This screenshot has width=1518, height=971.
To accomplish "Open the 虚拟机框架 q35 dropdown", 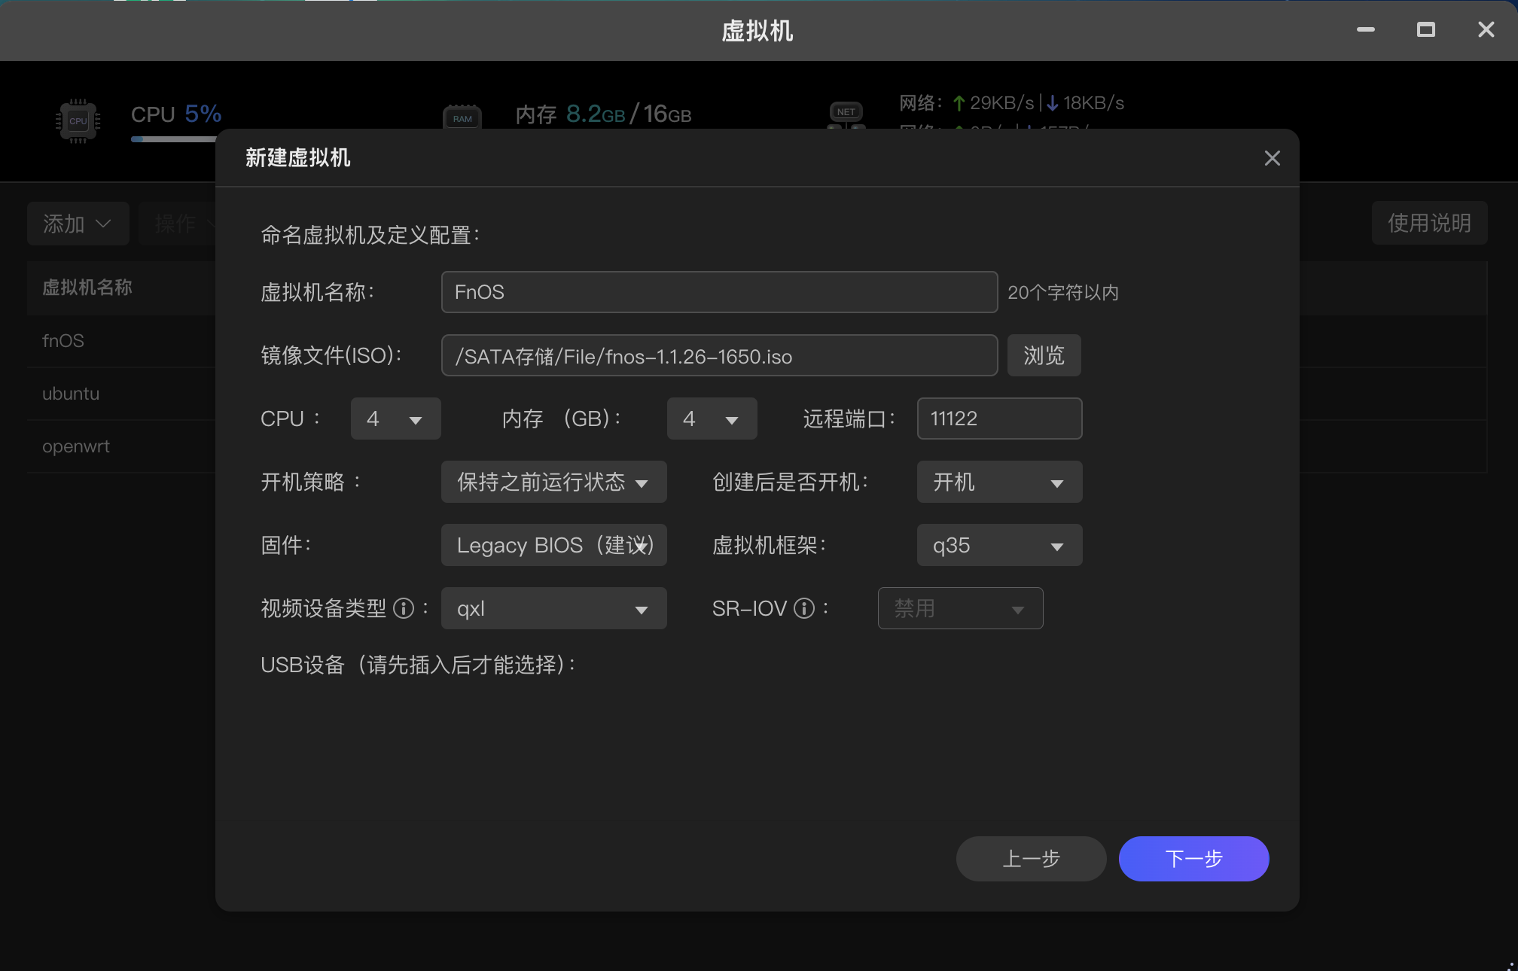I will click(999, 545).
